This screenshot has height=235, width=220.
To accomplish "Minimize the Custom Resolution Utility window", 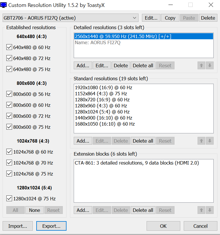I will (x=170, y=5).
